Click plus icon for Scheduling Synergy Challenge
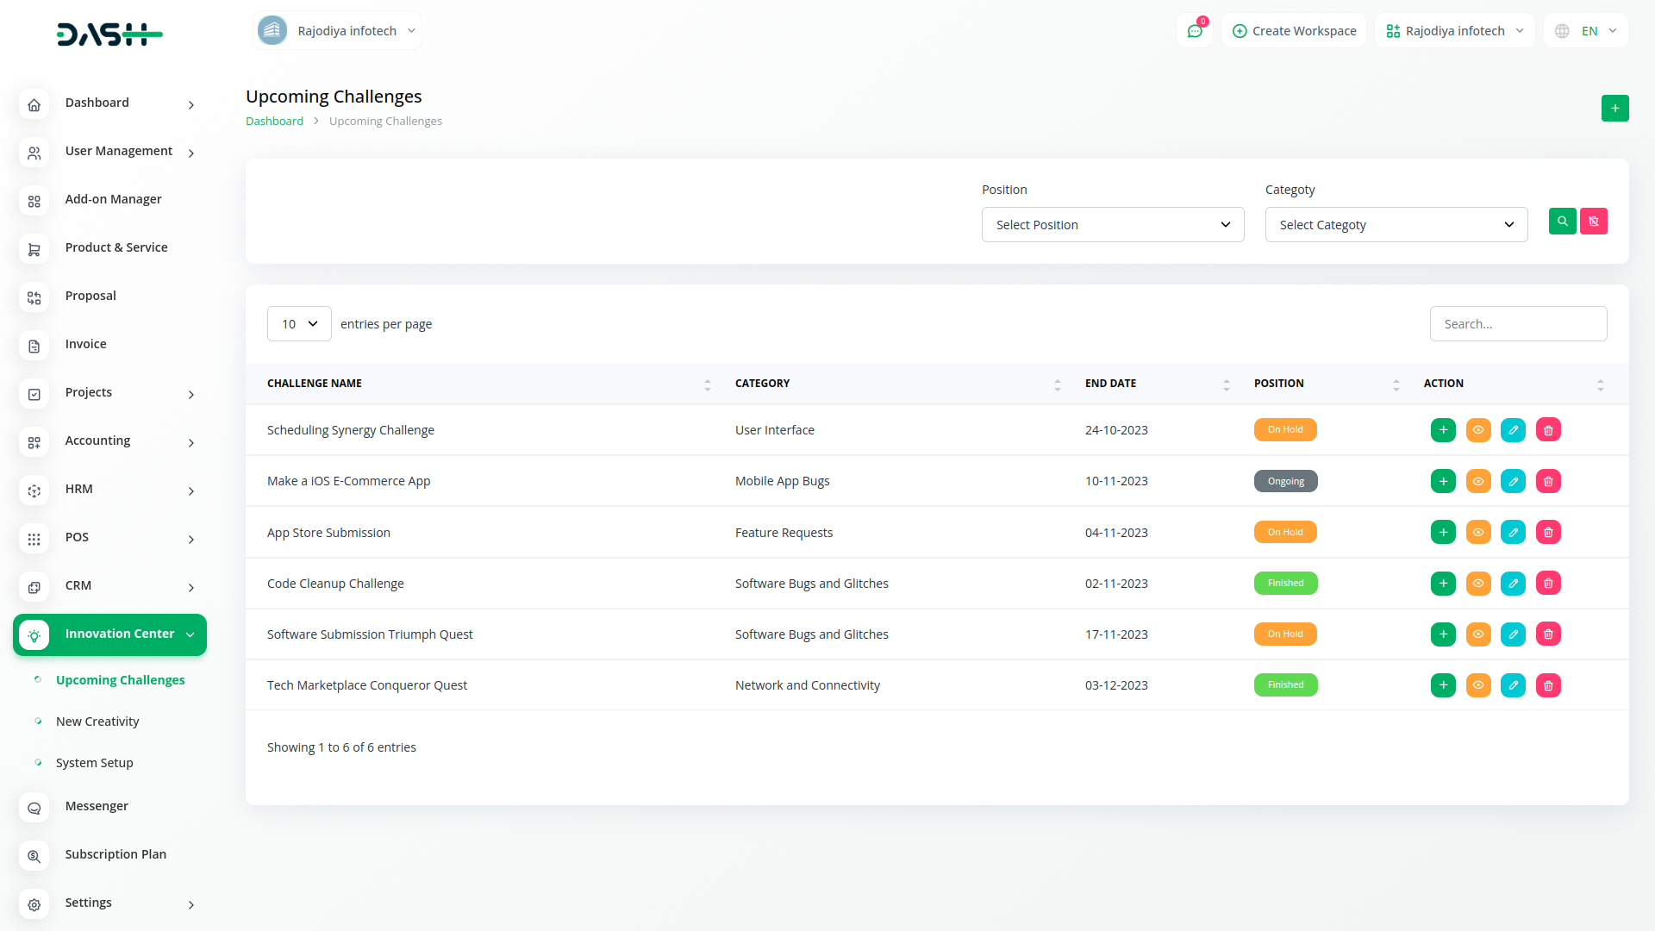The height and width of the screenshot is (931, 1655). pyautogui.click(x=1443, y=430)
